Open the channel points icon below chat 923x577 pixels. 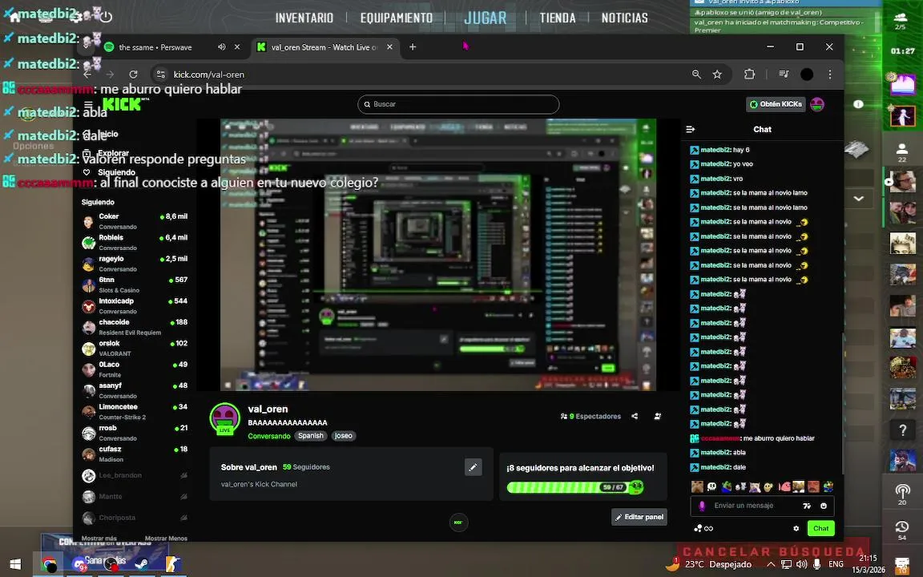[x=703, y=528]
